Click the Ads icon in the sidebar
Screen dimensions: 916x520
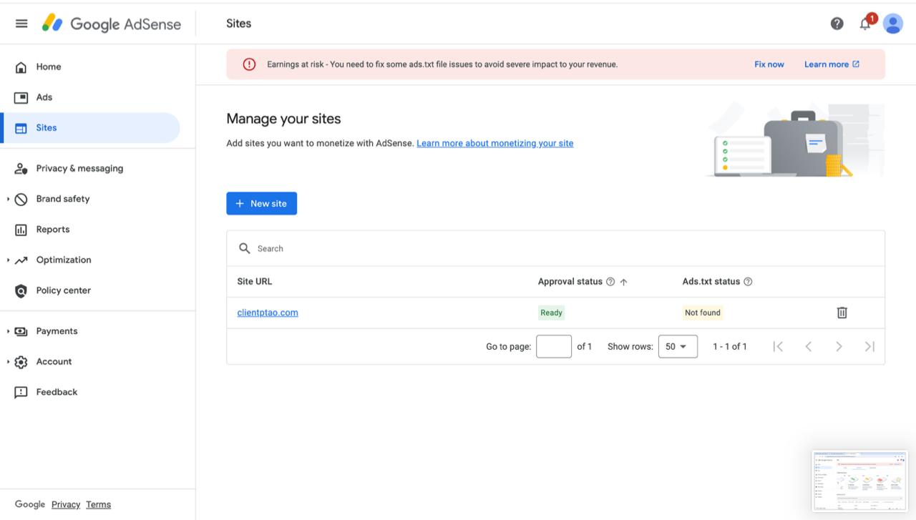(21, 97)
